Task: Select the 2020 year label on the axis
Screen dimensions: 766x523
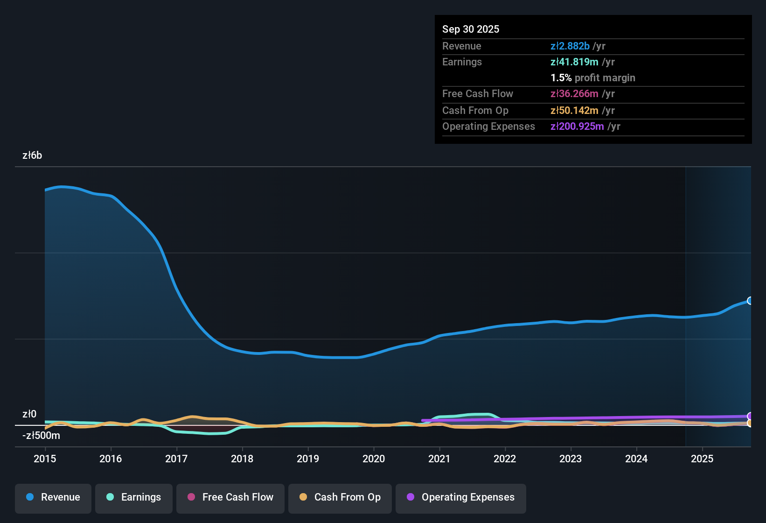Action: point(374,459)
